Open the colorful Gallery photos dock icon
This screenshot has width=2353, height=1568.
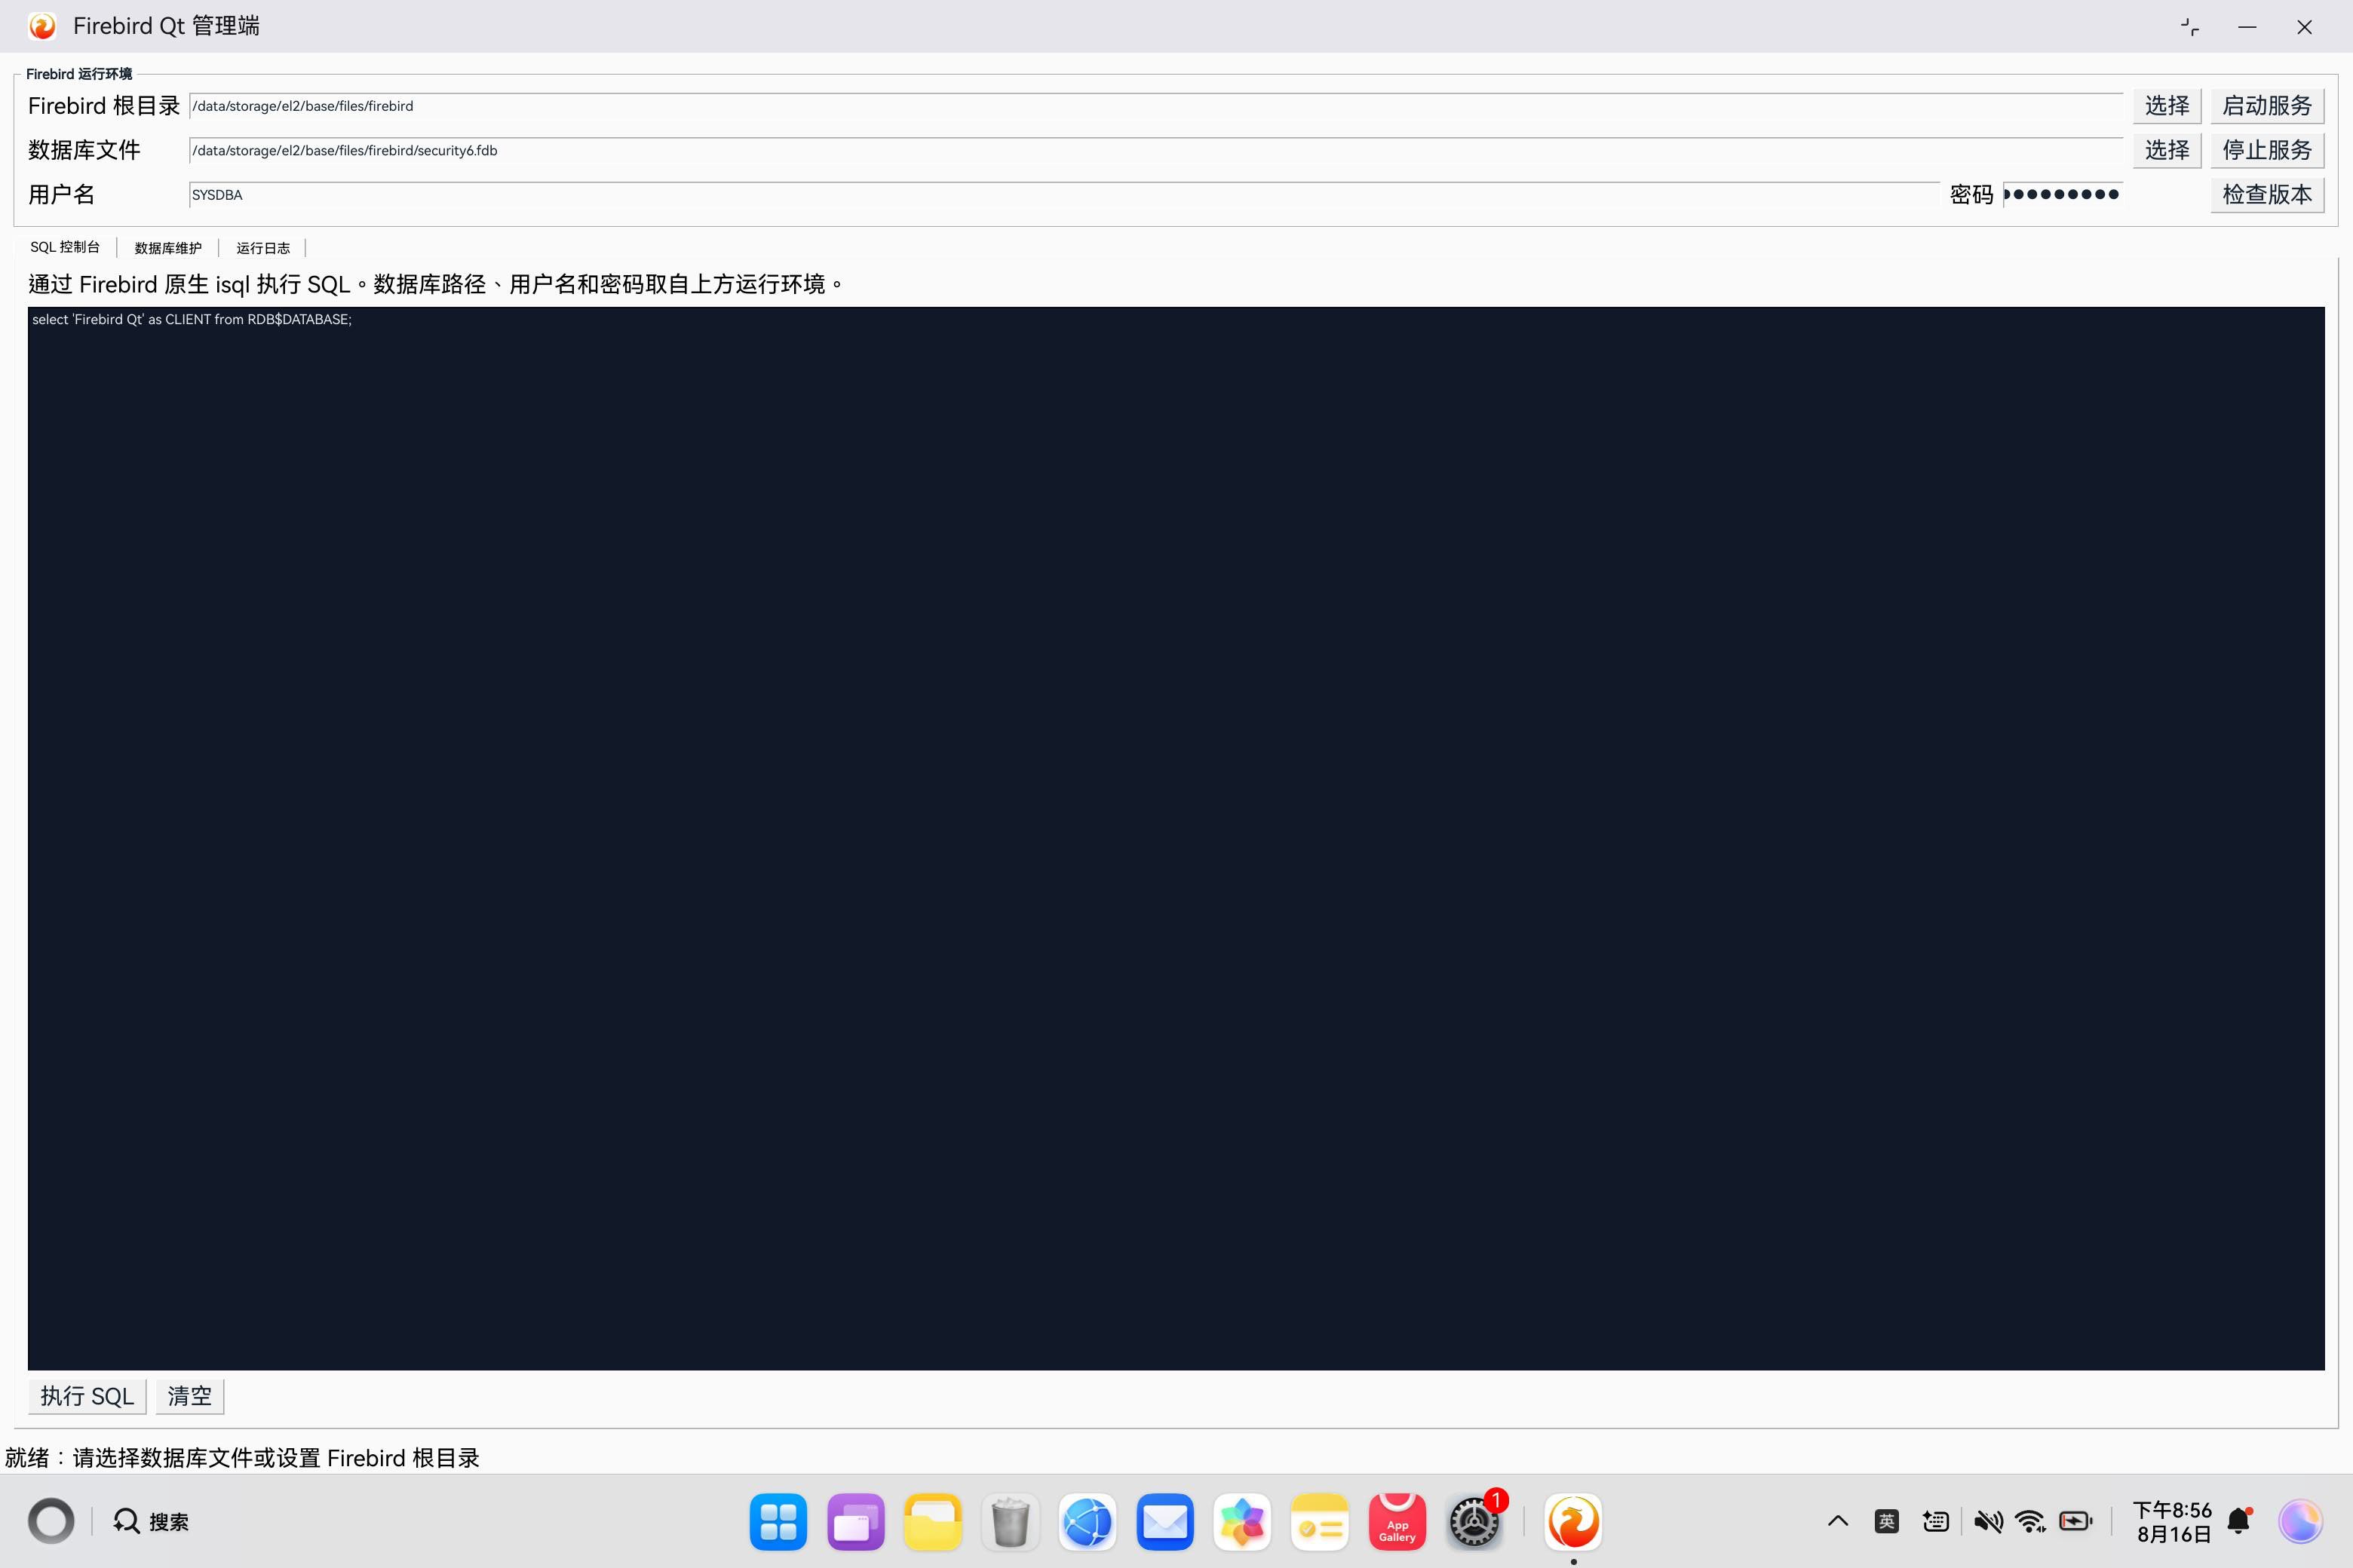pos(1243,1522)
